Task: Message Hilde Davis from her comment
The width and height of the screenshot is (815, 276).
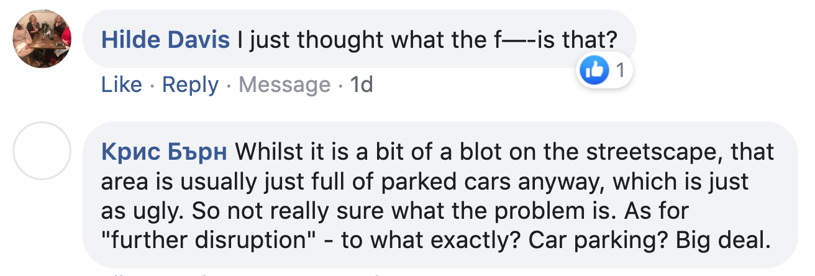Action: 285,85
